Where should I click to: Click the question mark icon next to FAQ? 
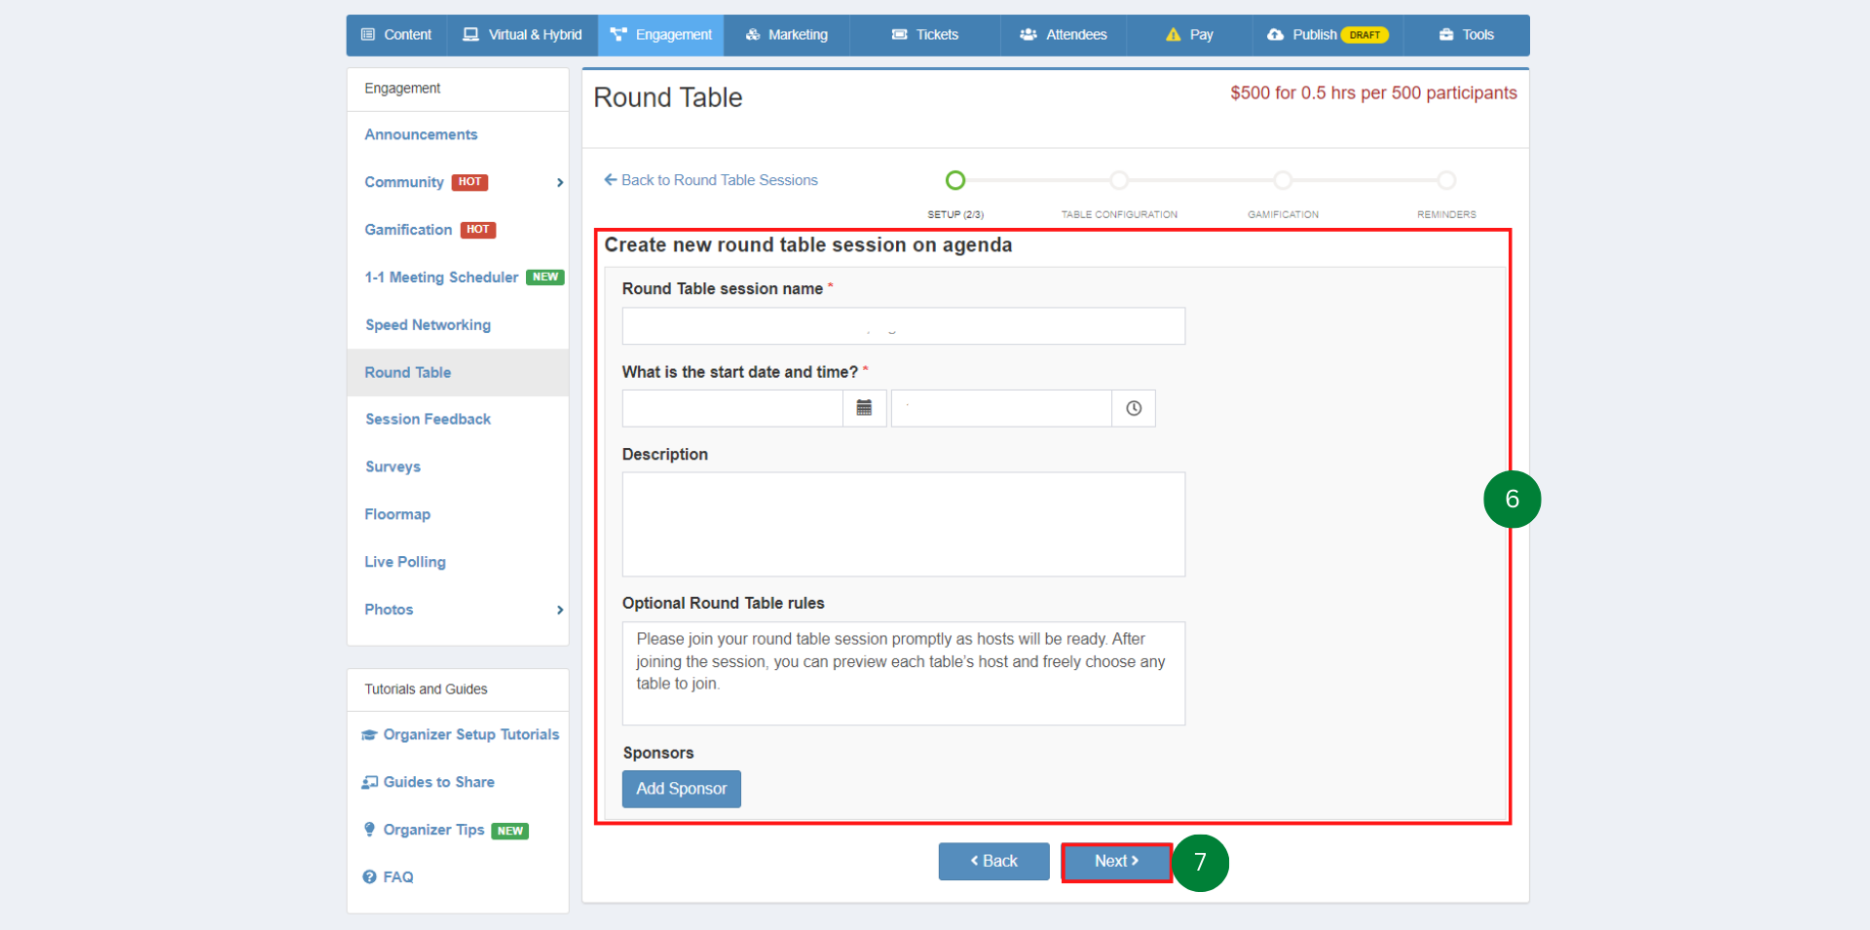tap(368, 876)
